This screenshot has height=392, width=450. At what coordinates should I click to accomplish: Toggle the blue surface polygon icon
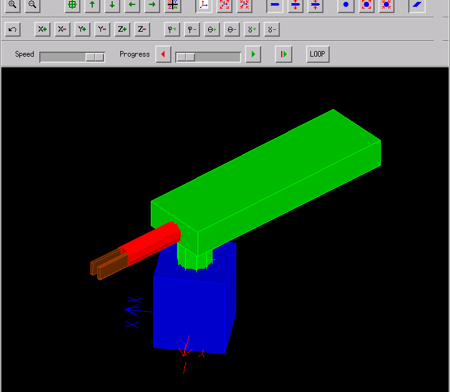click(417, 5)
